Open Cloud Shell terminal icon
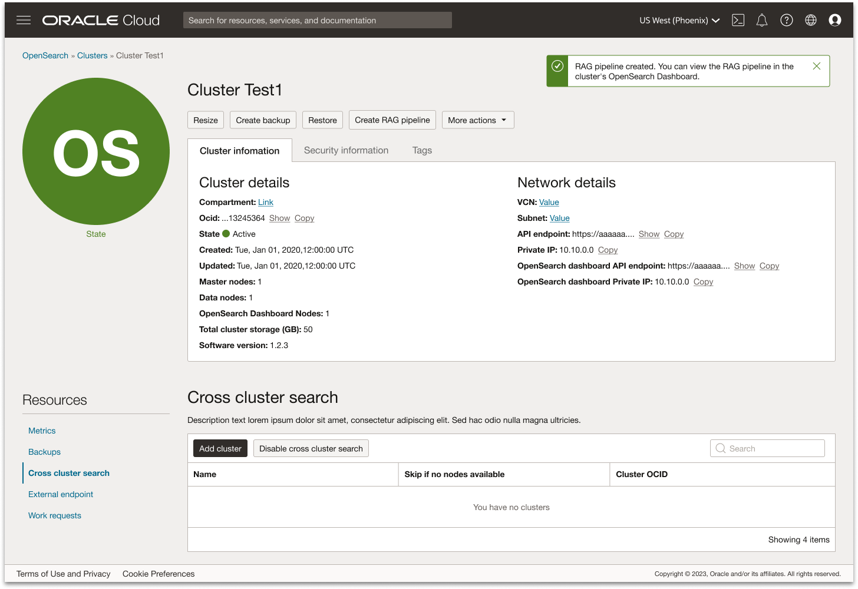The width and height of the screenshot is (858, 589). (x=738, y=20)
